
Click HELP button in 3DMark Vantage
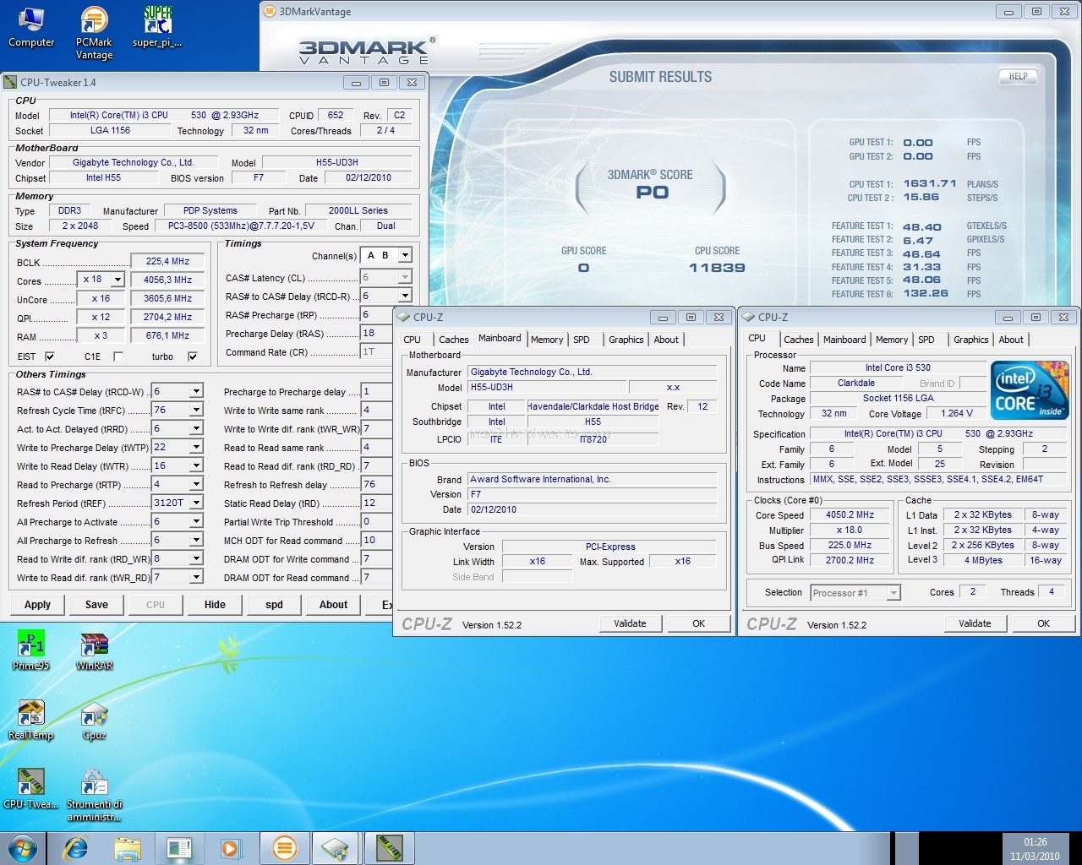click(1018, 76)
